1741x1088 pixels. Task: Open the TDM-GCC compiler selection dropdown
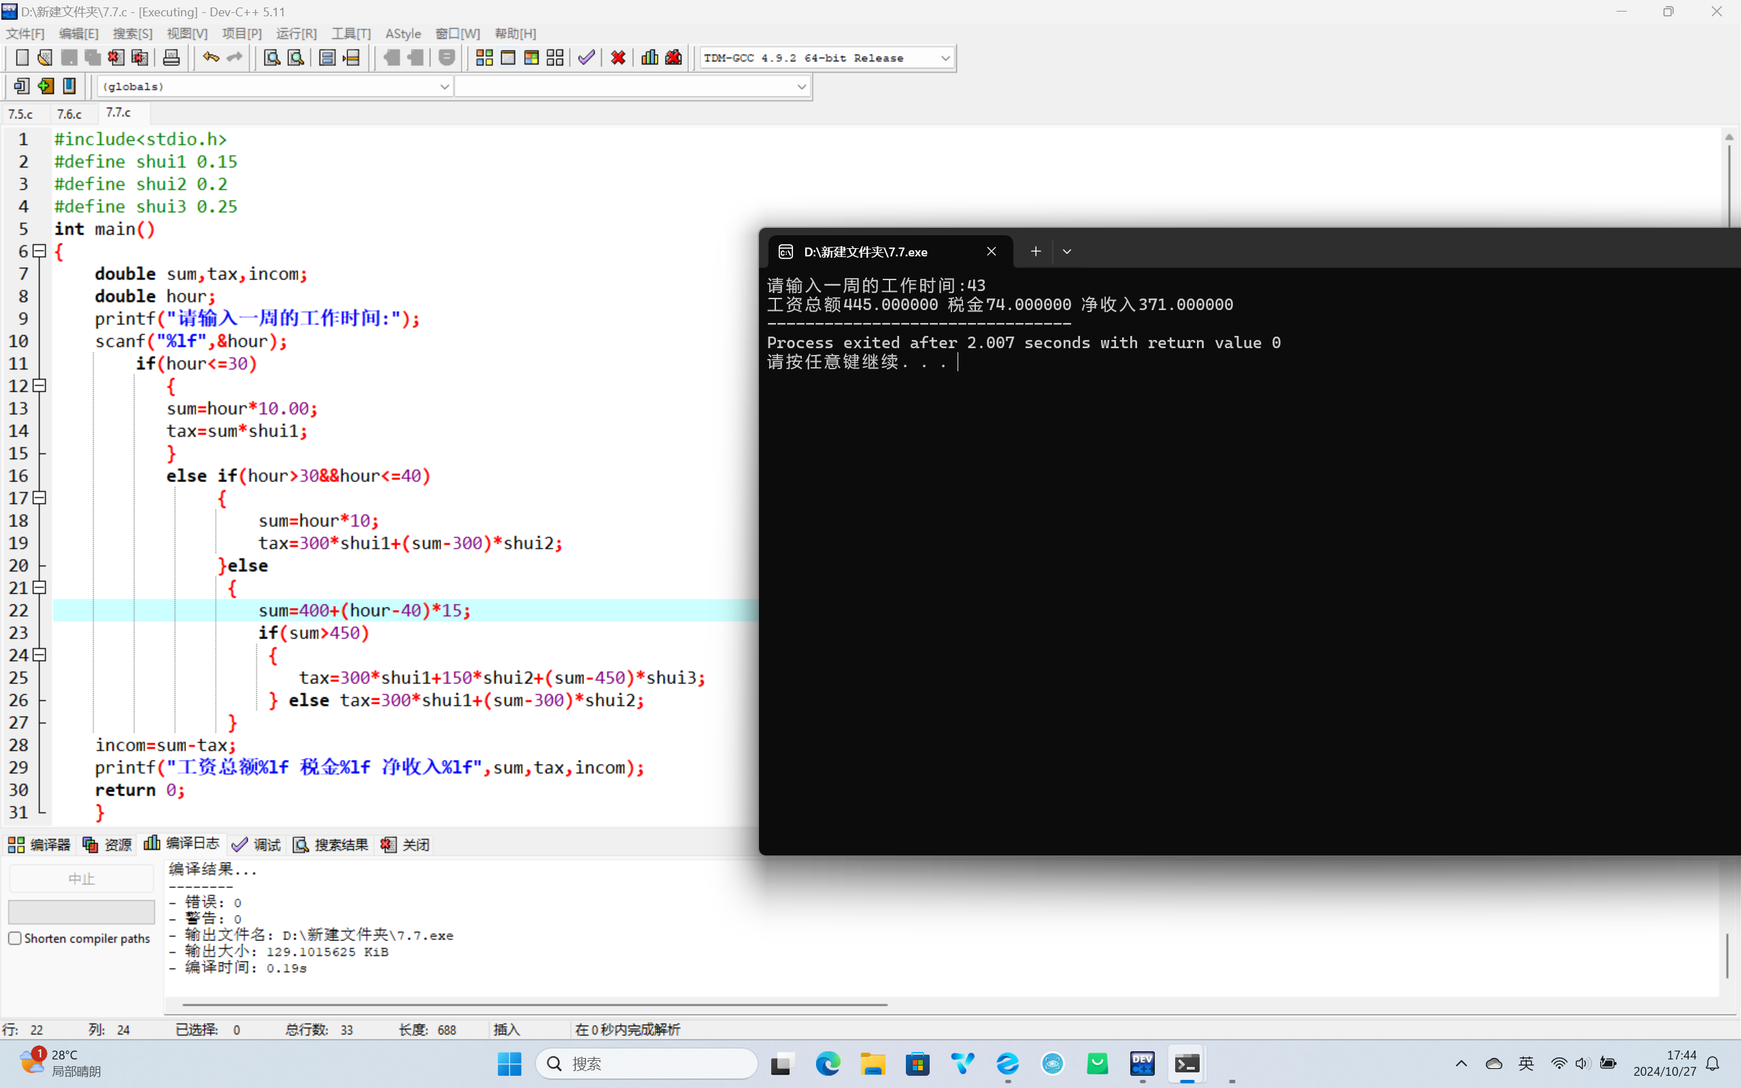tap(945, 58)
